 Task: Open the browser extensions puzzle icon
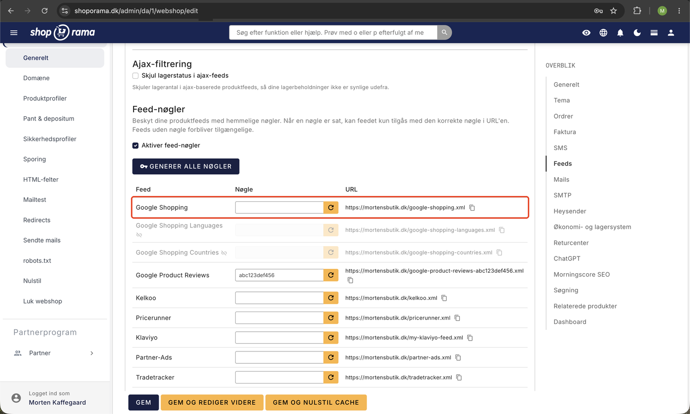click(637, 10)
